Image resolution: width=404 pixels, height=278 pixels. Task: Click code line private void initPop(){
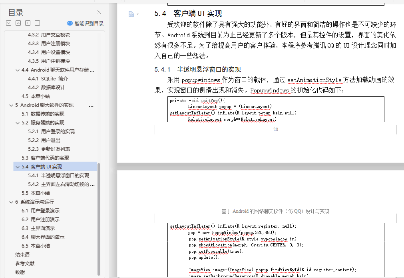197,100
